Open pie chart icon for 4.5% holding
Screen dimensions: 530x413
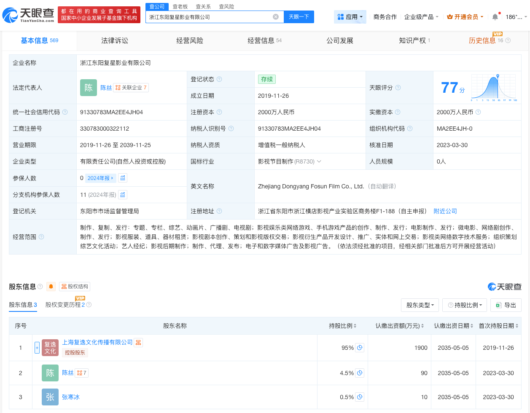(x=360, y=373)
